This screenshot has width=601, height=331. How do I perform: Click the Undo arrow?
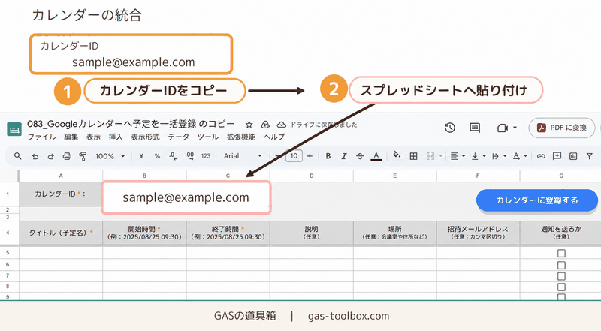35,156
